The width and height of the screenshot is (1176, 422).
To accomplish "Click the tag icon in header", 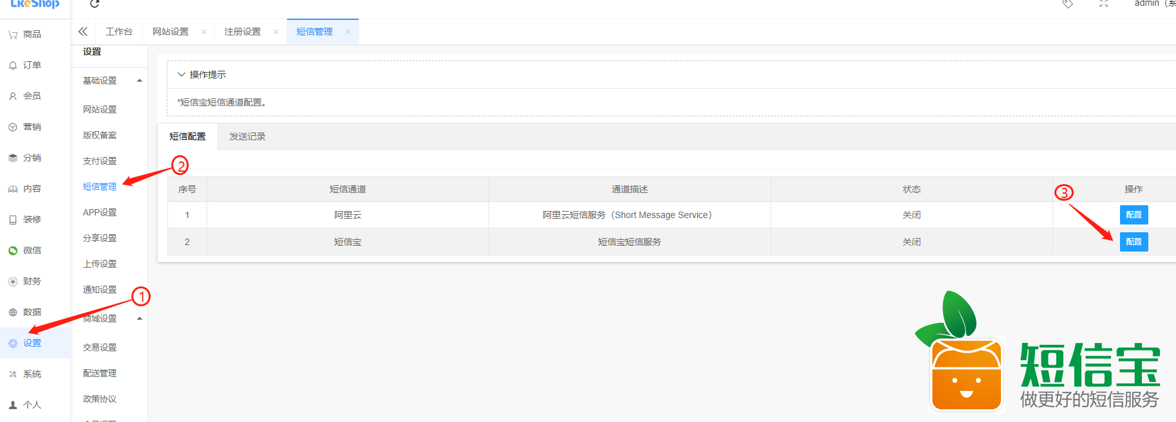I will (x=1067, y=4).
